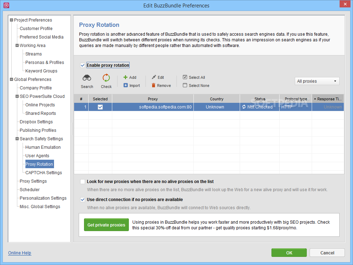
Task: Collapse the SEO PowerSuite Cloud node
Action: [17, 96]
